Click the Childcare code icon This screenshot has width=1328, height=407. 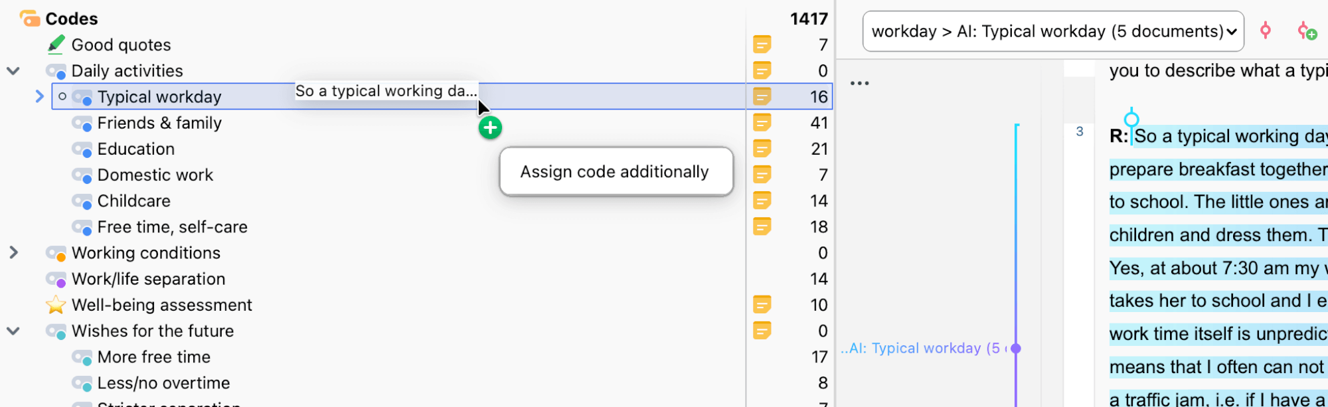click(x=82, y=201)
